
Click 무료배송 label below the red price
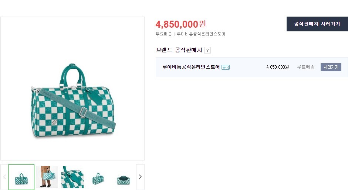click(x=164, y=34)
